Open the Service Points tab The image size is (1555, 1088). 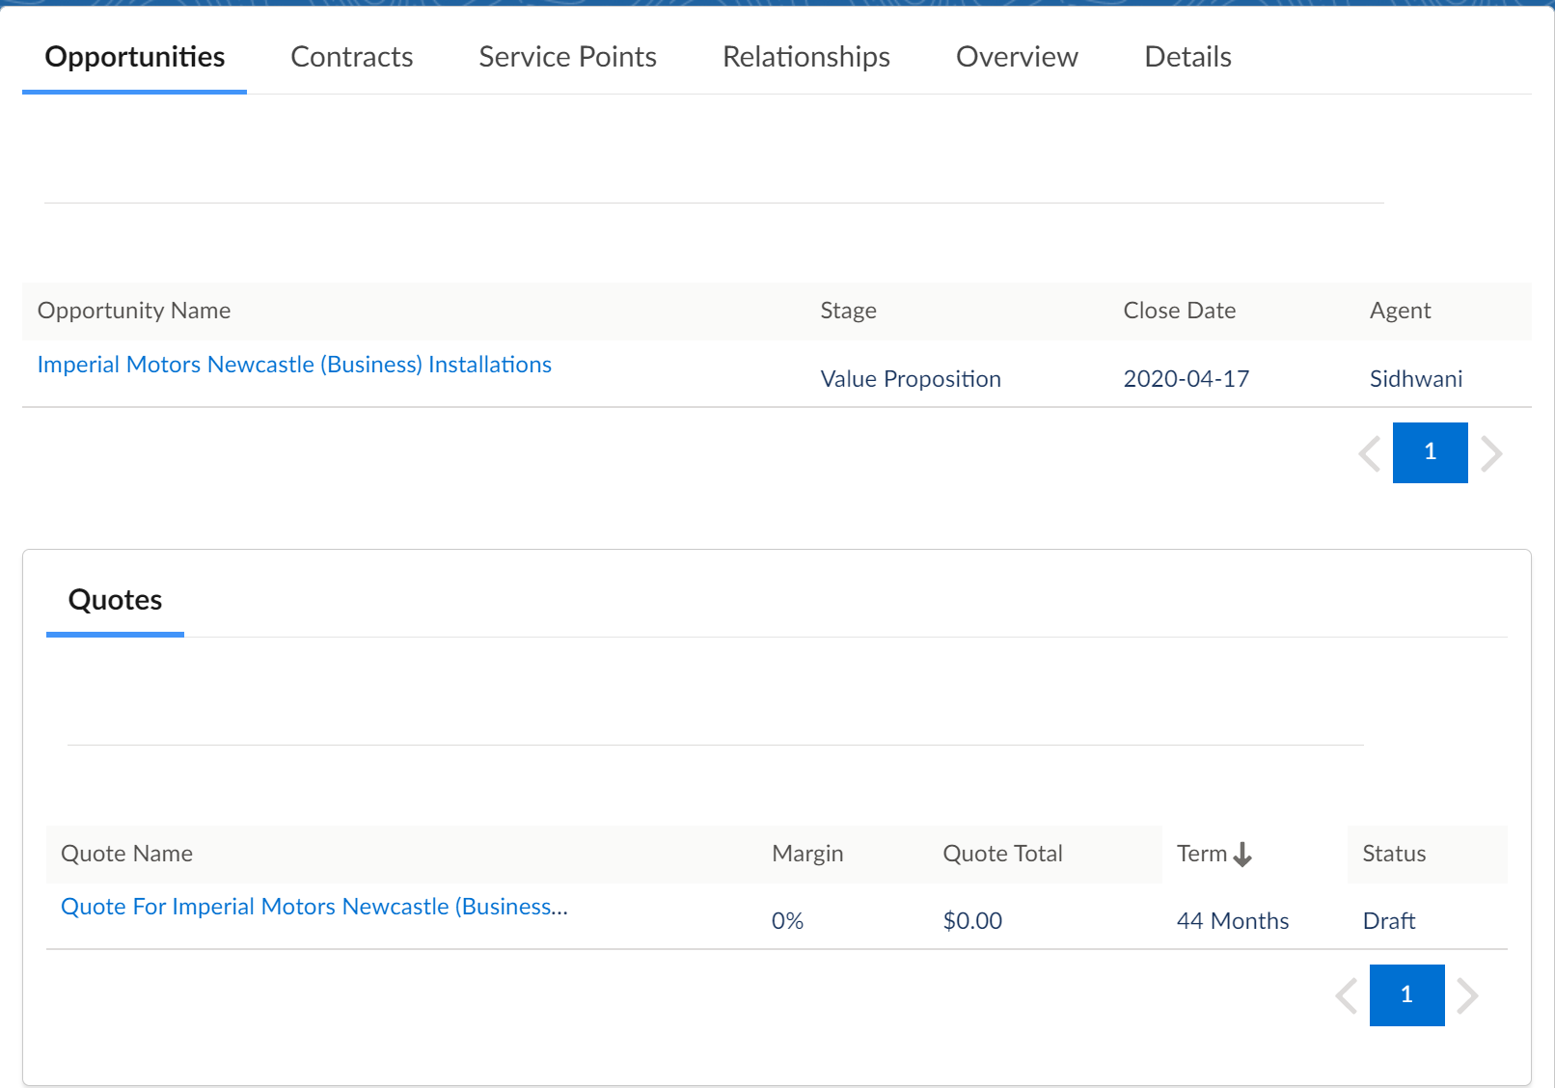click(x=568, y=57)
